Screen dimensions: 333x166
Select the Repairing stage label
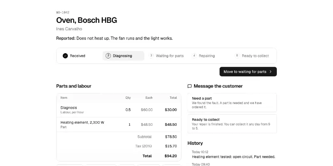point(207,56)
